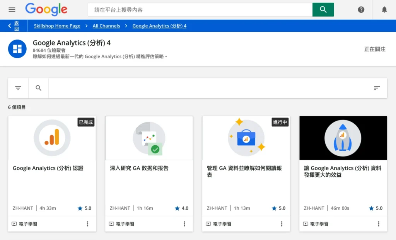396x240 pixels.
Task: Click the green search button
Action: pyautogui.click(x=323, y=10)
